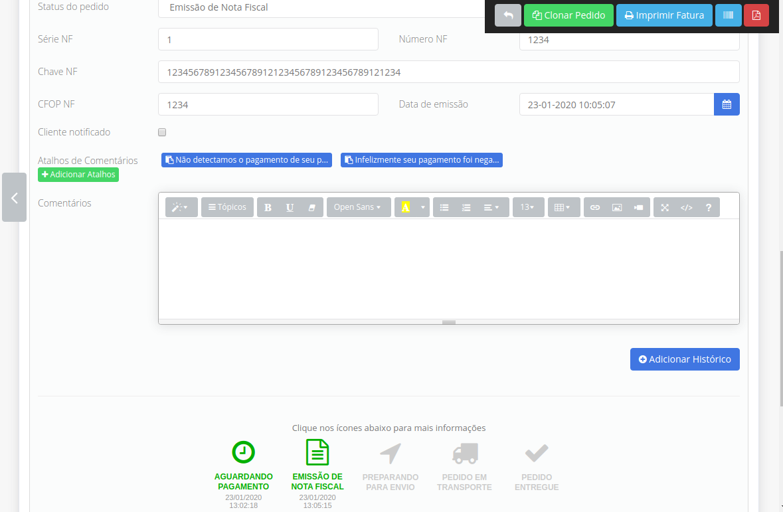Open the Open Sans font dropdown
Screen dimensions: 783x512
[x=358, y=207]
